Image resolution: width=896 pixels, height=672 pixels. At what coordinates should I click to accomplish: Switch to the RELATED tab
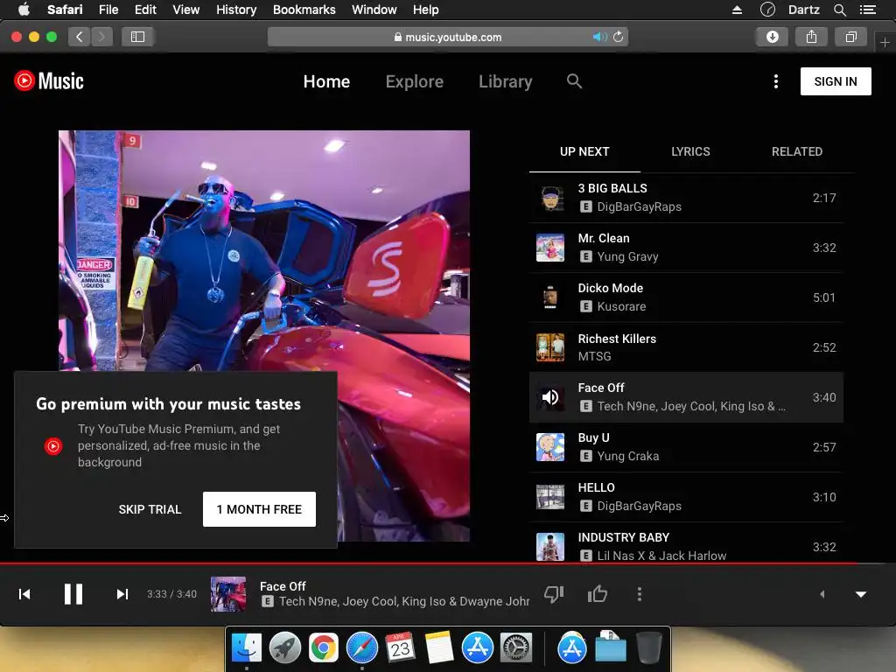click(x=796, y=151)
